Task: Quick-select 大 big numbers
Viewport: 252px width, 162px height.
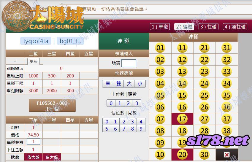Action: pyautogui.click(x=129, y=84)
